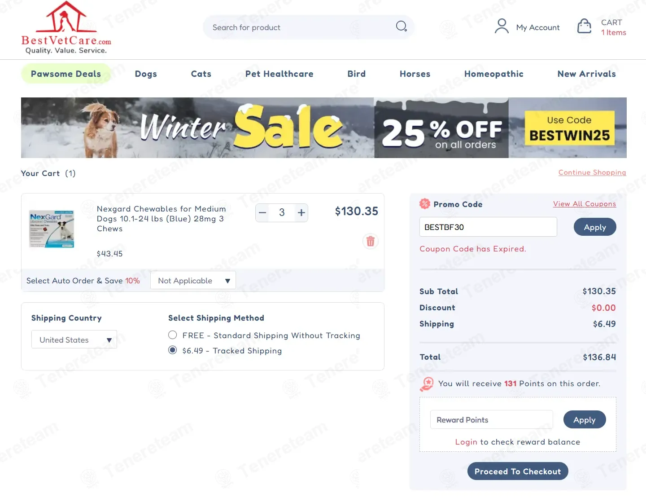This screenshot has width=646, height=498.
Task: Open the Bird menu
Action: pyautogui.click(x=357, y=74)
